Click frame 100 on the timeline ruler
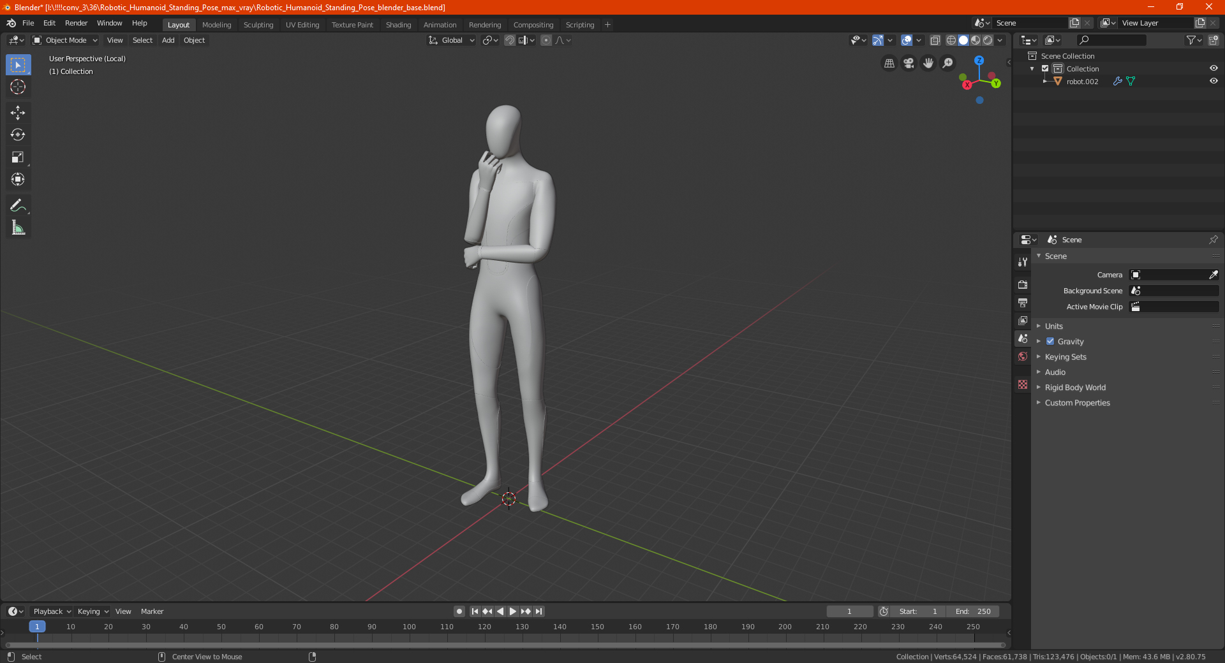 click(x=409, y=627)
